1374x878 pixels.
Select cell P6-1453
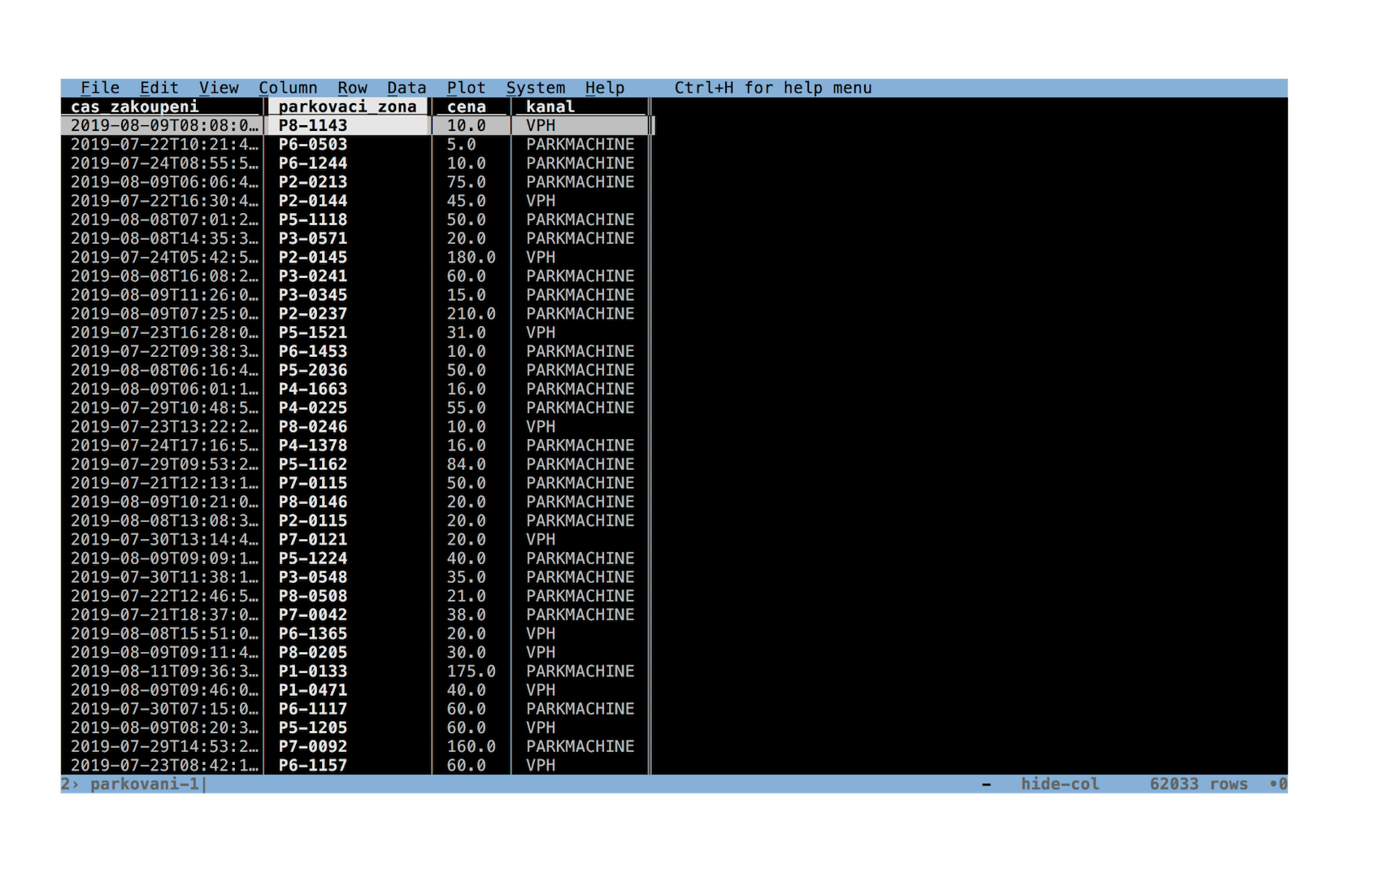click(x=313, y=351)
